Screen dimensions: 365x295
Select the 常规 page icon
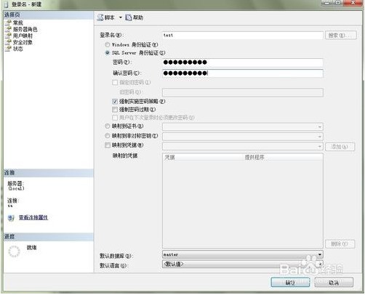point(8,23)
